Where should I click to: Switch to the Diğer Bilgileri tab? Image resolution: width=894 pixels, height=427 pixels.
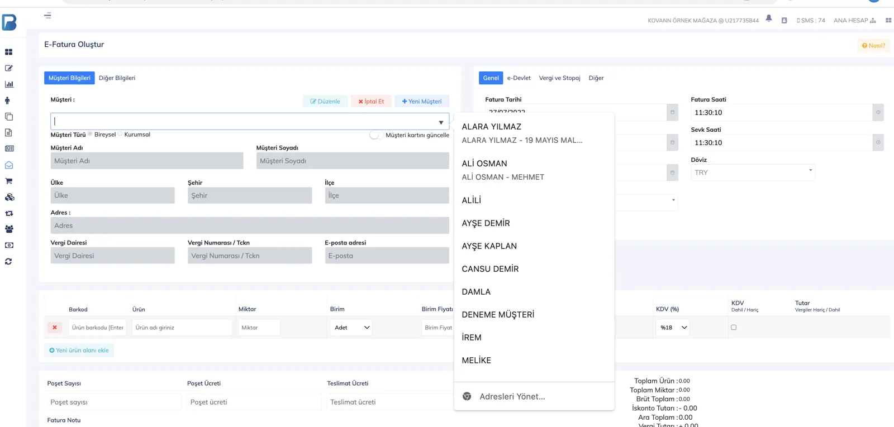point(117,78)
